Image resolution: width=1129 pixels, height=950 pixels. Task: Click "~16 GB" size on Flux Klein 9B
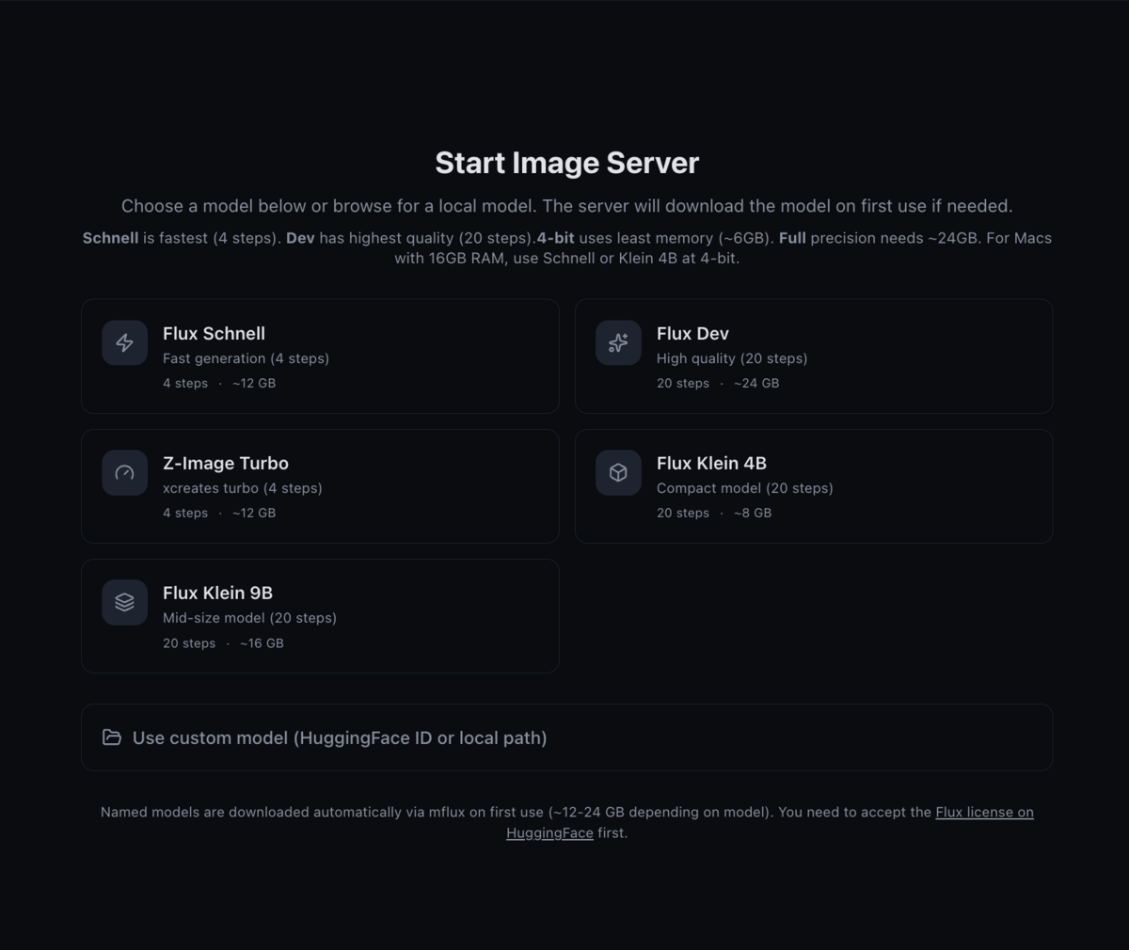coord(262,643)
